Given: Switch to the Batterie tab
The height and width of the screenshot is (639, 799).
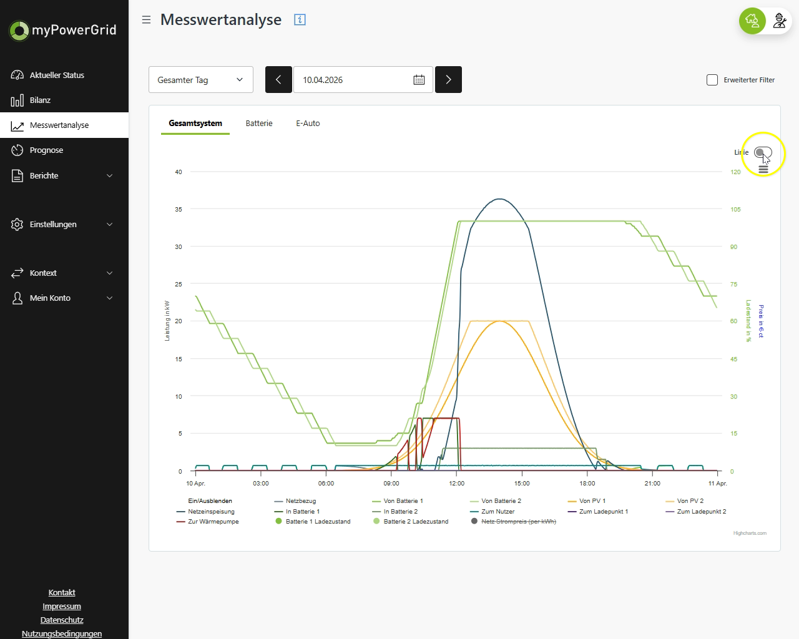Looking at the screenshot, I should [259, 124].
